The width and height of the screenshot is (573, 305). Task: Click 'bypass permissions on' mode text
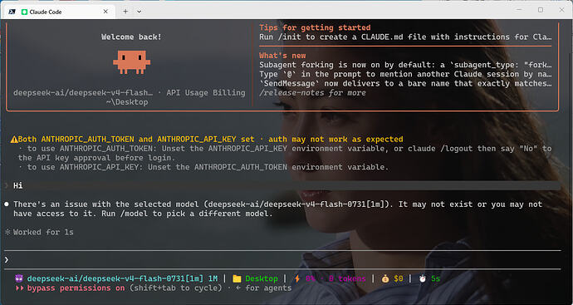pos(76,288)
